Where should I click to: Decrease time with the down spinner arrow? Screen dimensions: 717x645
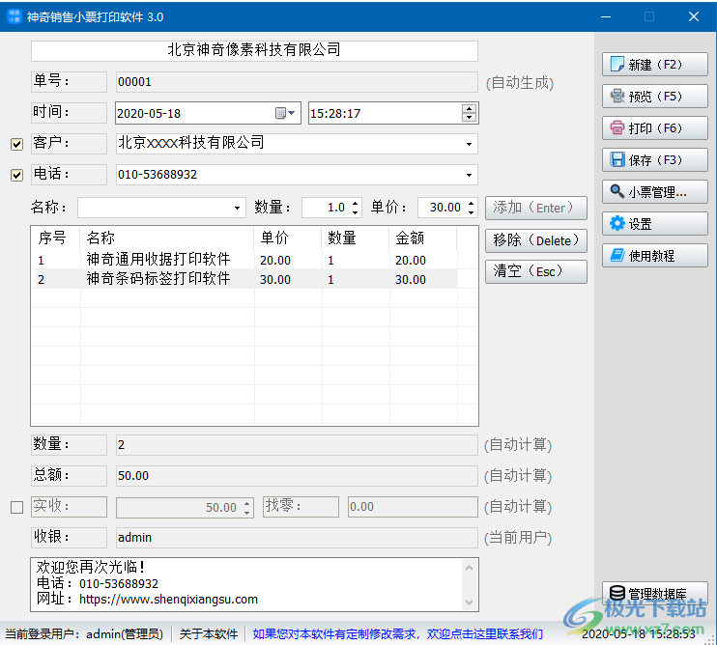(470, 118)
